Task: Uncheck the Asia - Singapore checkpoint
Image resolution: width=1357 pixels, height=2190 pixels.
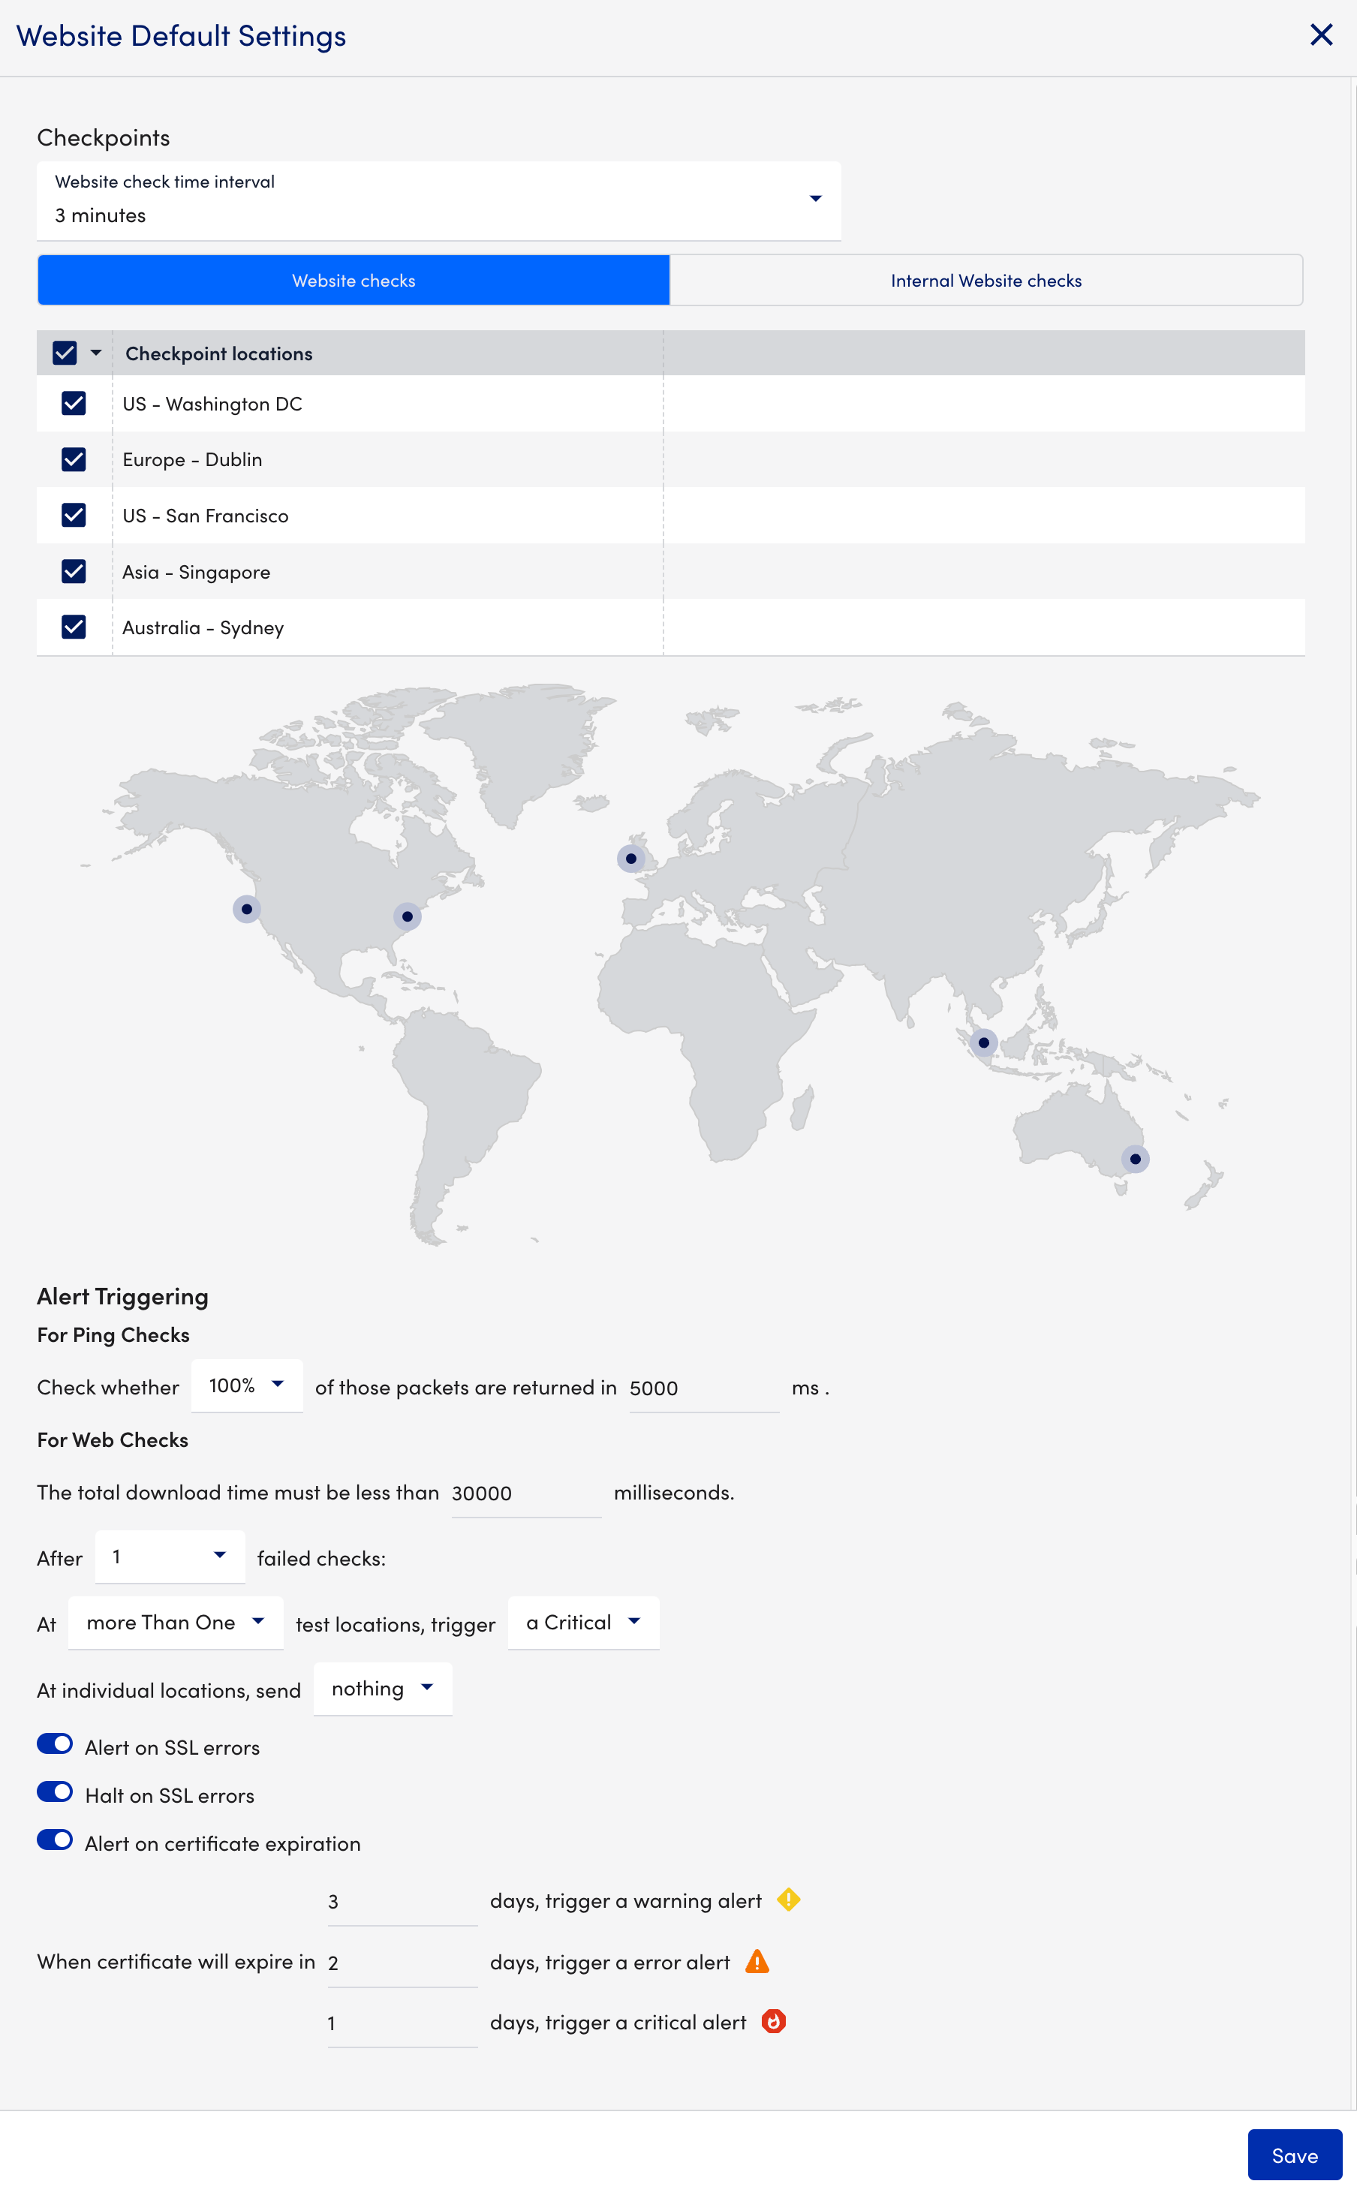Action: tap(74, 571)
